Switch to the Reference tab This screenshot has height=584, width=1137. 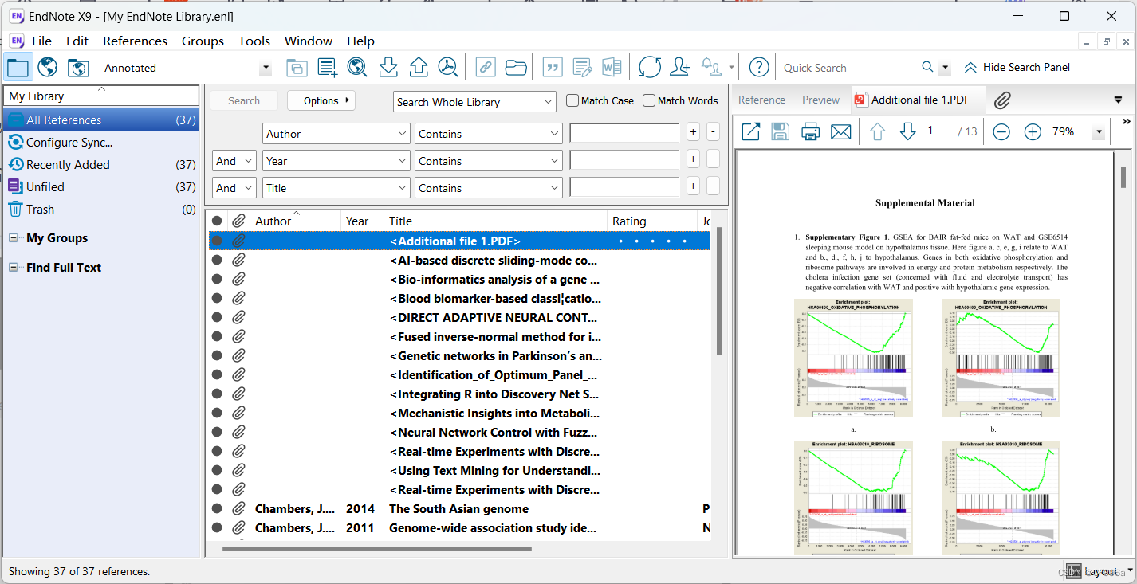(x=761, y=100)
